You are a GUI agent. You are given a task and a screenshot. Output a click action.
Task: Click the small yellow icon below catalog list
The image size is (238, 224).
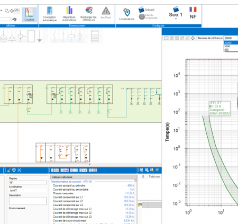click(x=140, y=205)
